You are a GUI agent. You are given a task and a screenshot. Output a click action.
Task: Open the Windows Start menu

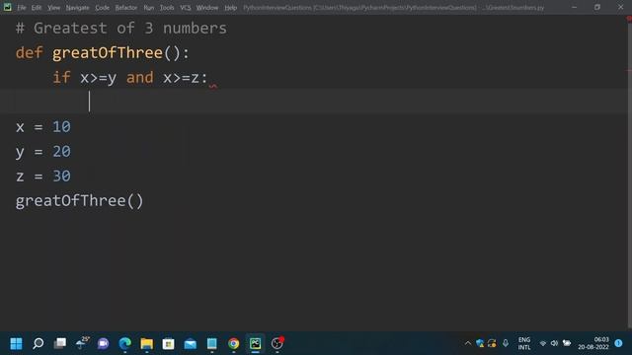pos(16,343)
